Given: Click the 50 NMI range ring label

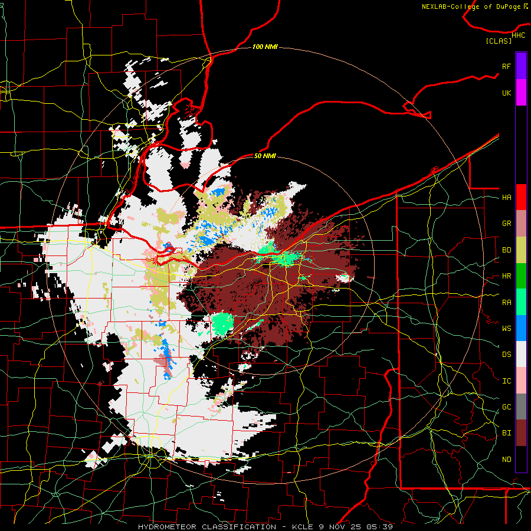Looking at the screenshot, I should point(265,156).
